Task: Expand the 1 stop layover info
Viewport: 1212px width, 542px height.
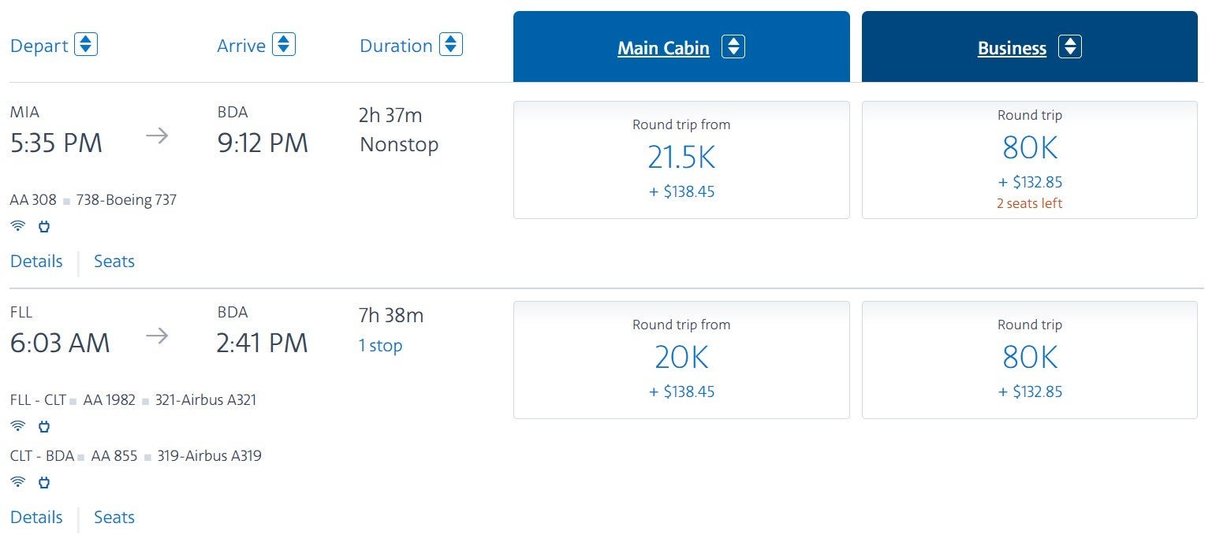Action: point(380,346)
